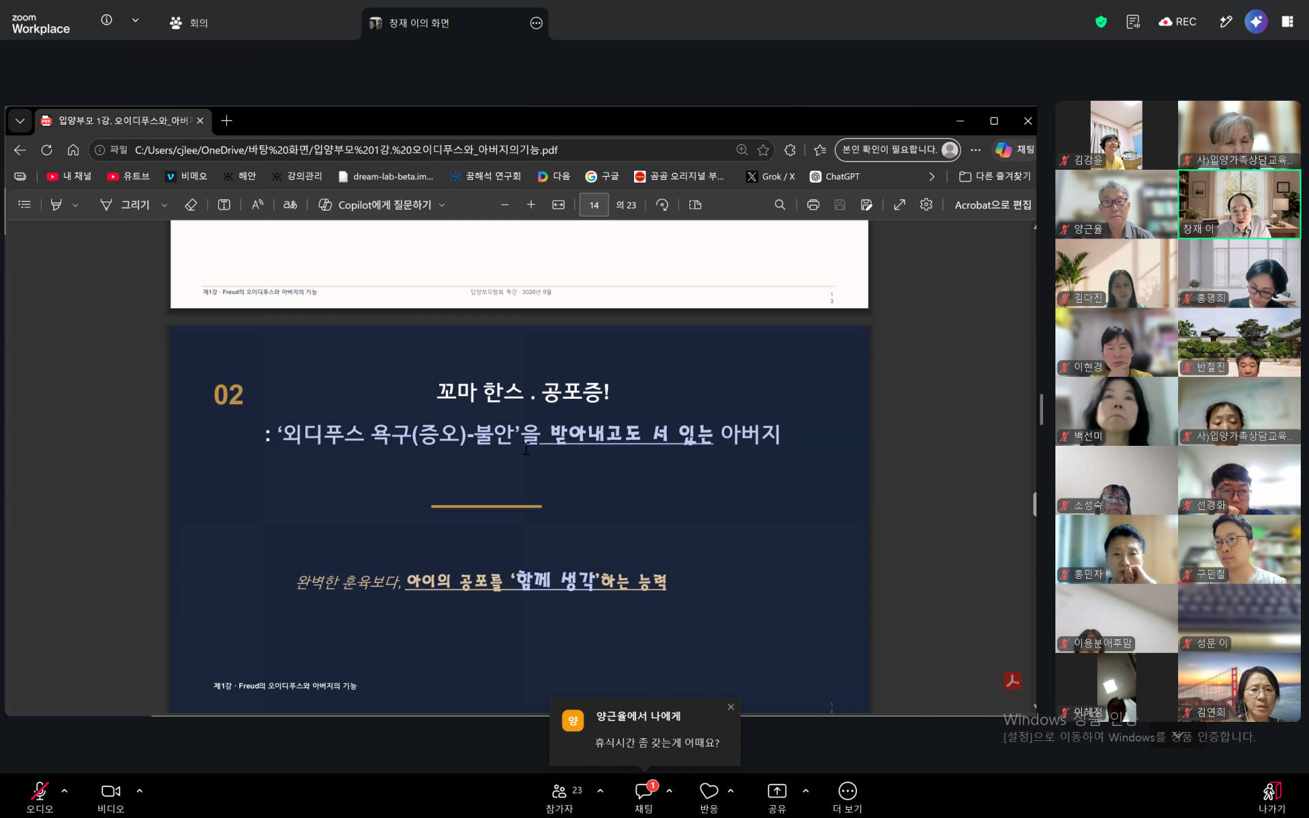Select the eraser tool in PDF toolbar
This screenshot has height=818, width=1309.
pos(191,204)
